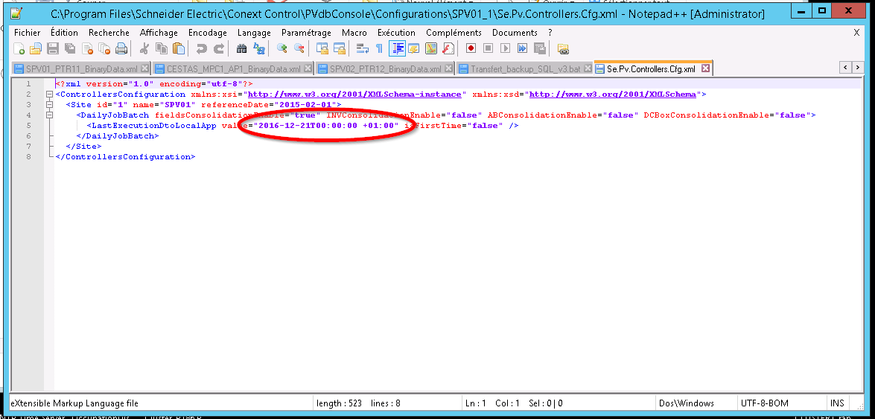875x419 pixels.
Task: Open Find with the binoculars icon
Action: click(x=241, y=49)
